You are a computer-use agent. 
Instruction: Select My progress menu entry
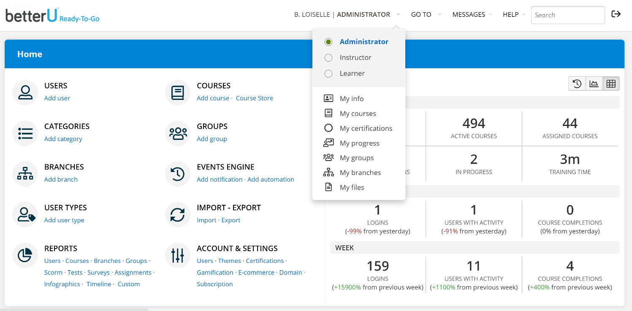(359, 143)
